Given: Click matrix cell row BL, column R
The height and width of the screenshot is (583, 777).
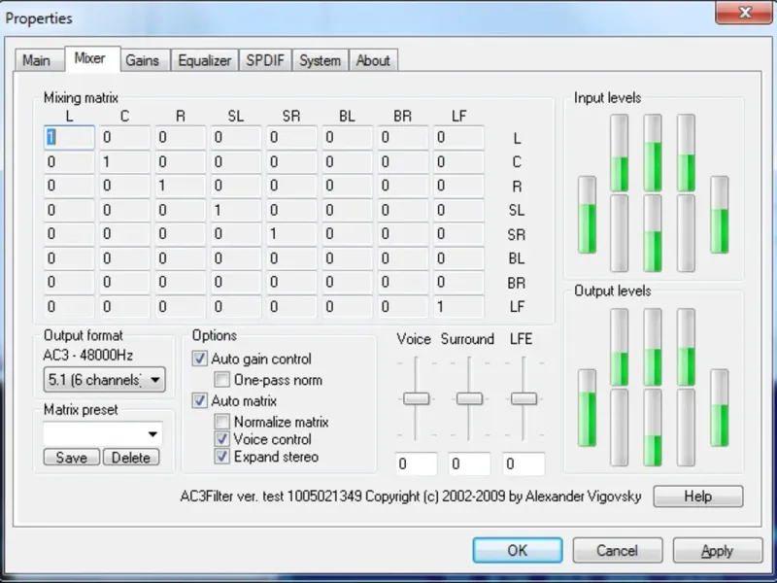Looking at the screenshot, I should click(181, 258).
